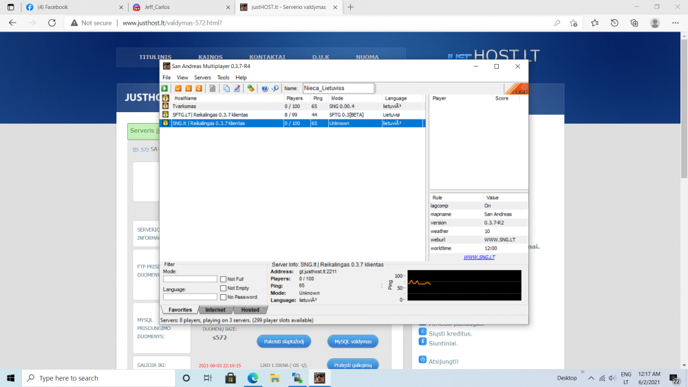
Task: Select SFTG.LT| Reikalingas 0.3.7 klientas row
Action: pyautogui.click(x=292, y=114)
